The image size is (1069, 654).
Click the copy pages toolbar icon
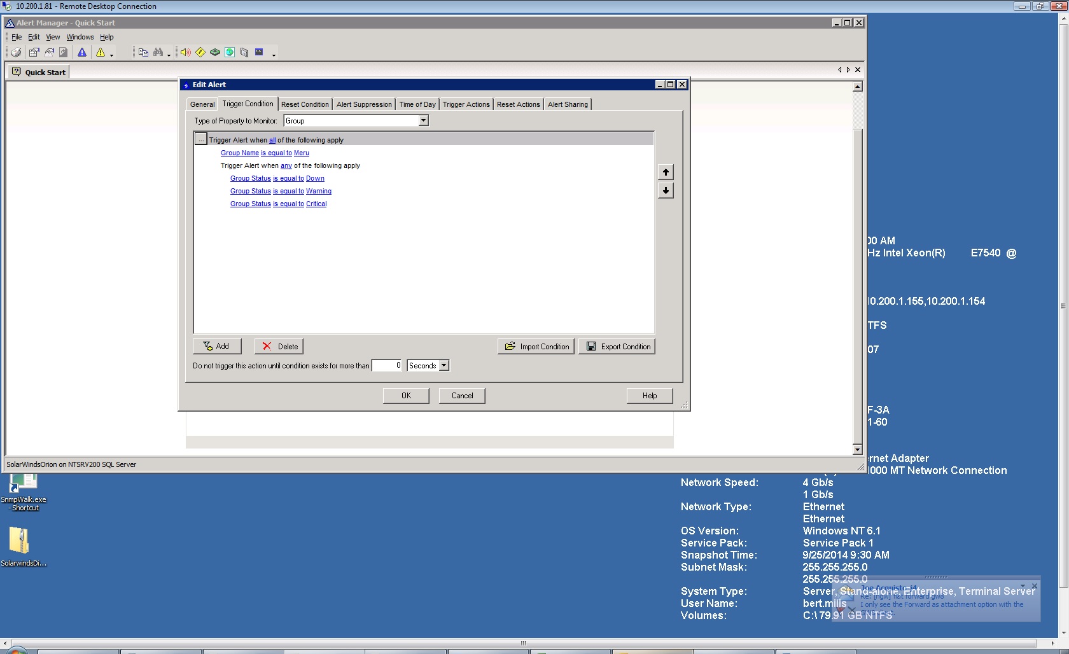click(143, 52)
